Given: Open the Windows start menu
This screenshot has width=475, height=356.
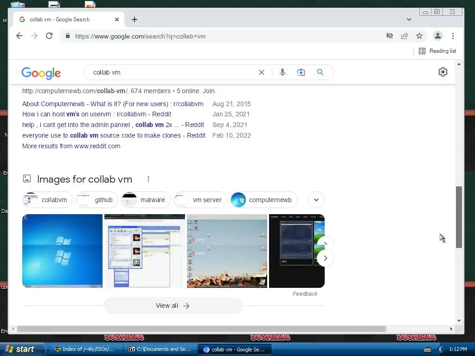Looking at the screenshot, I should [x=22, y=349].
